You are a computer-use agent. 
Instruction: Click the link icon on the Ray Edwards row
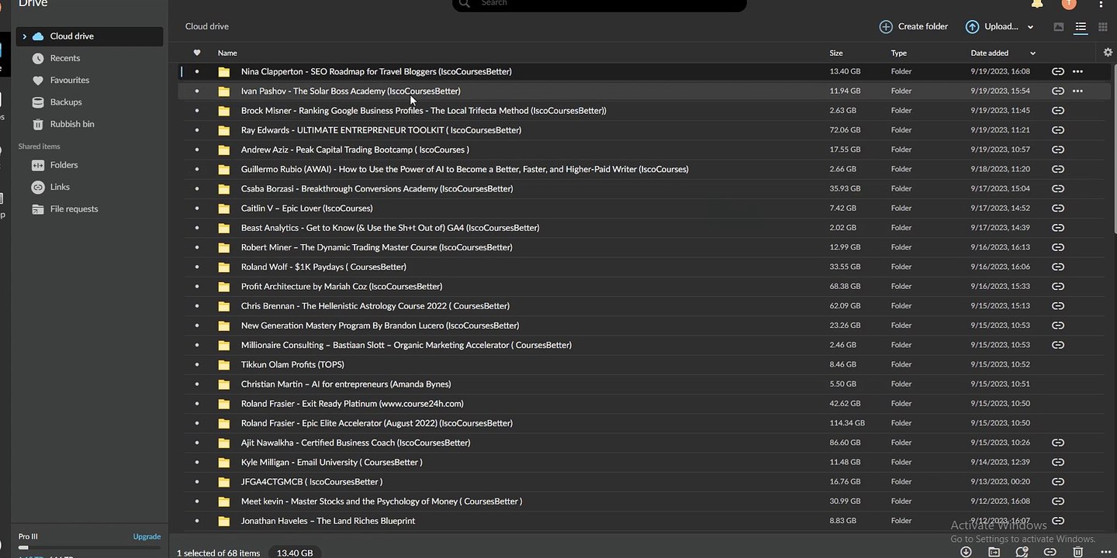1057,130
